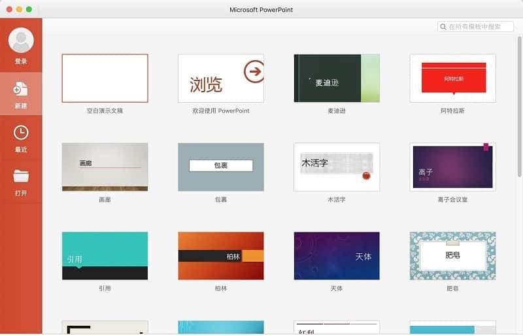Select the 肥皂 template thumbnail
The height and width of the screenshot is (335, 523).
click(452, 256)
